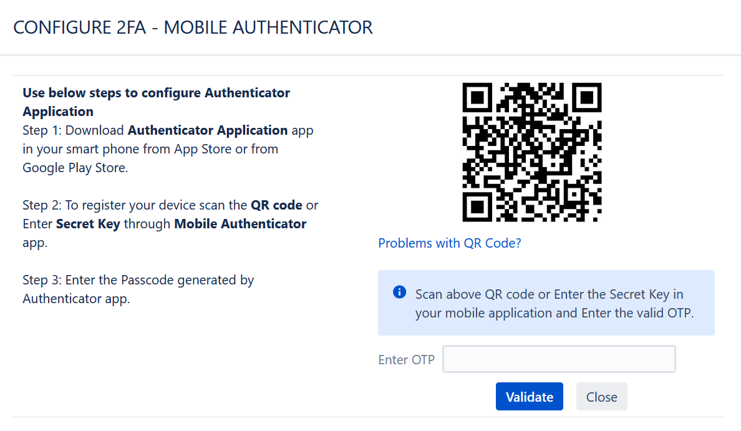Click the 'CONFIGURE 2FA - MOBILE AUTHENTICATOR' title
The height and width of the screenshot is (431, 741).
193,27
